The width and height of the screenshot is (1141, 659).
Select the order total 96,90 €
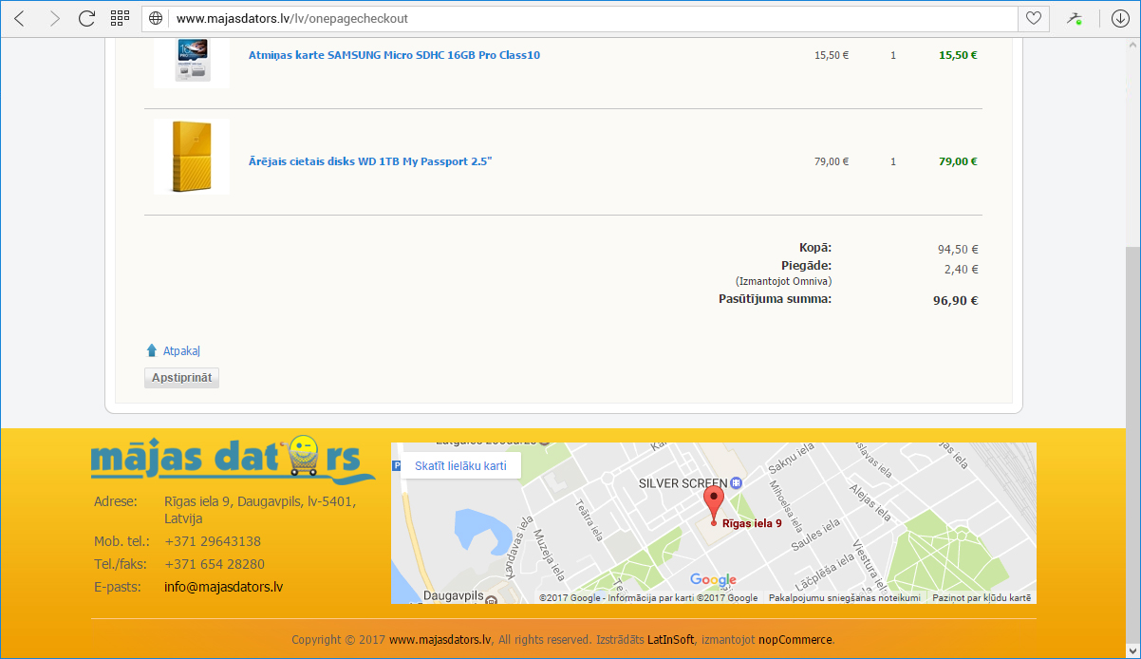(955, 301)
